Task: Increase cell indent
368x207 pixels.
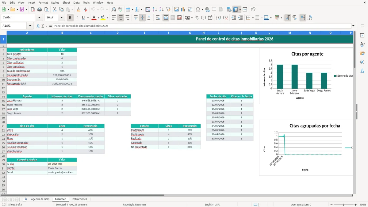Action: pos(234,18)
